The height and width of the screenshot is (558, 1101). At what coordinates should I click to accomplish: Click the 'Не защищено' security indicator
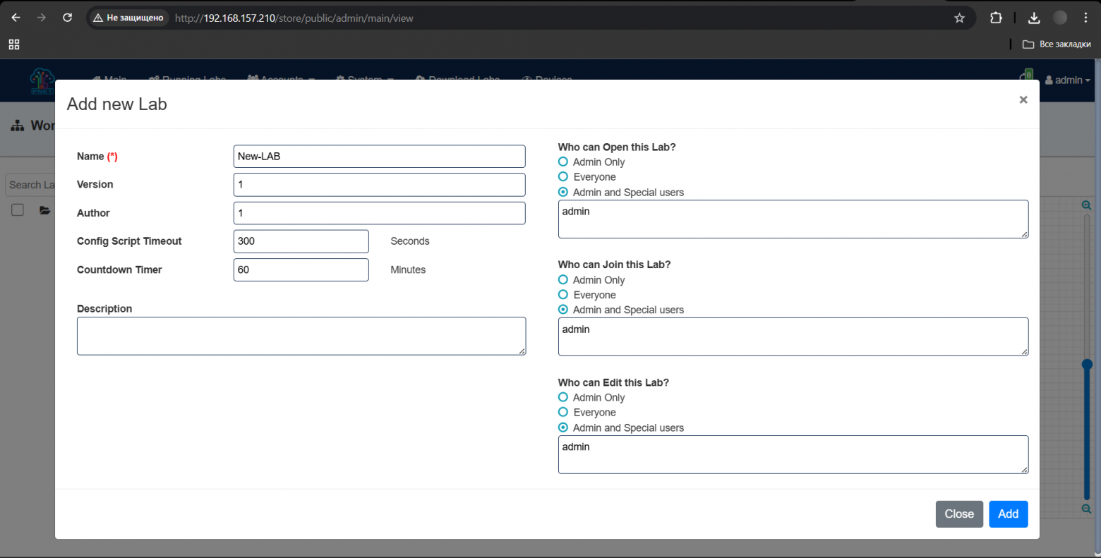(x=128, y=18)
